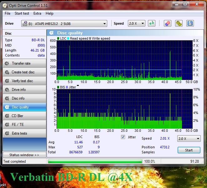Screen dimensions: 207x188
Task: Click the floppy disk save icon
Action: (190, 23)
